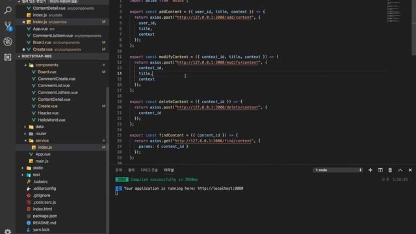The height and width of the screenshot is (234, 416).
Task: Switch to the Output panel tab
Action: pyautogui.click(x=131, y=170)
